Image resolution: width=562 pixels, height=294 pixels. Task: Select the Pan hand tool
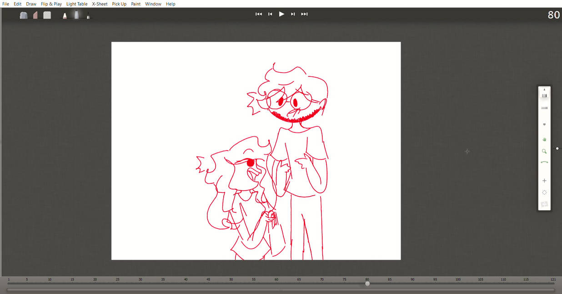coord(544,139)
